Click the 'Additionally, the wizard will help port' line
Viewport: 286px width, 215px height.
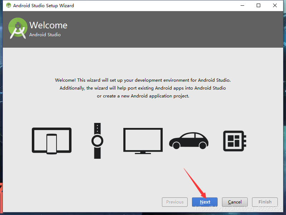pos(143,88)
